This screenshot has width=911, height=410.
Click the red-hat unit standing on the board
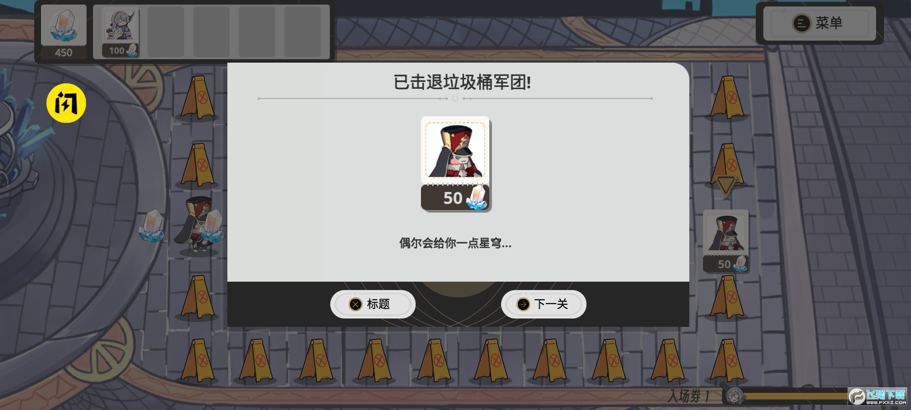(197, 224)
